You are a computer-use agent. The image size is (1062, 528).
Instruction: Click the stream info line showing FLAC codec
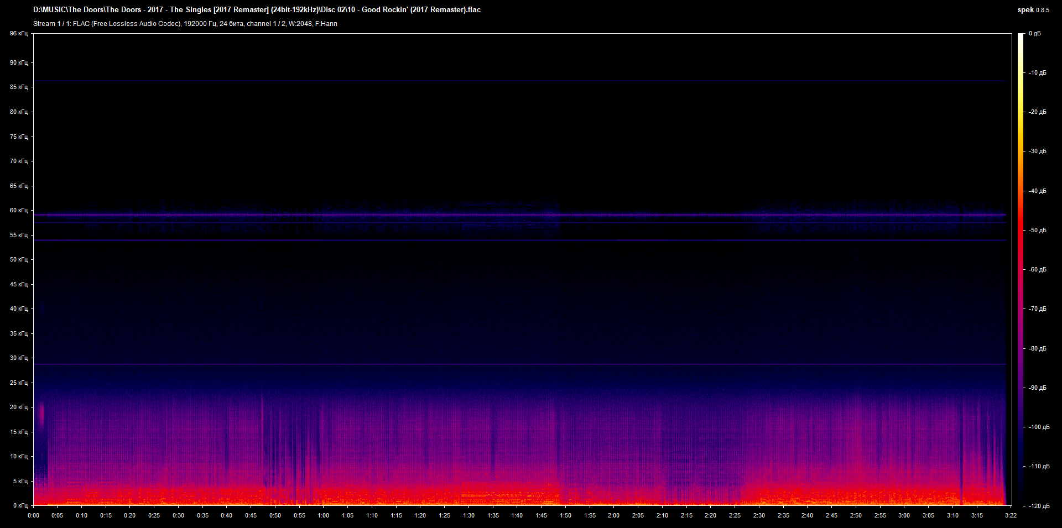click(185, 24)
